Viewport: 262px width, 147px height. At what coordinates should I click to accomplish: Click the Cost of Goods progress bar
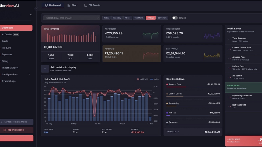(193, 96)
